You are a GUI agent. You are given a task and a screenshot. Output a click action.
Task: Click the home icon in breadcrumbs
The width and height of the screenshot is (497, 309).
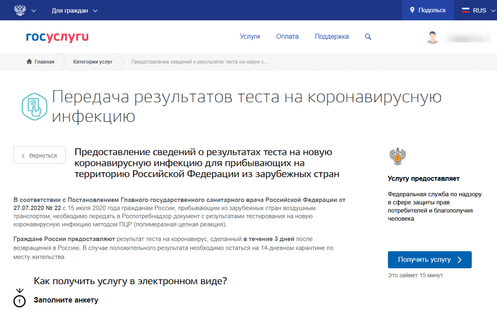coord(29,62)
